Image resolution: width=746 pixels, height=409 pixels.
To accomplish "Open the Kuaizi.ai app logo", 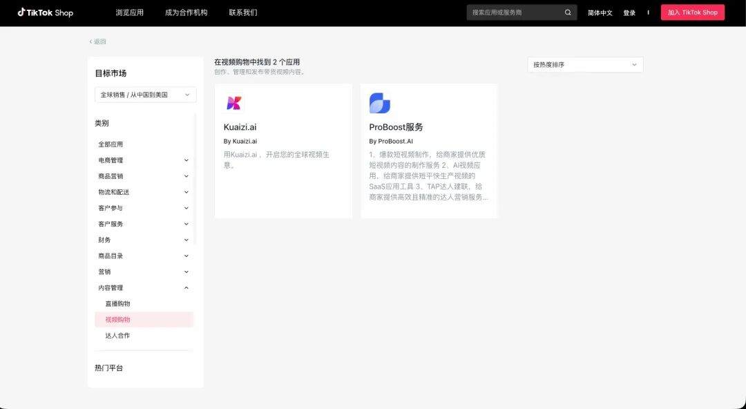I will pyautogui.click(x=234, y=103).
